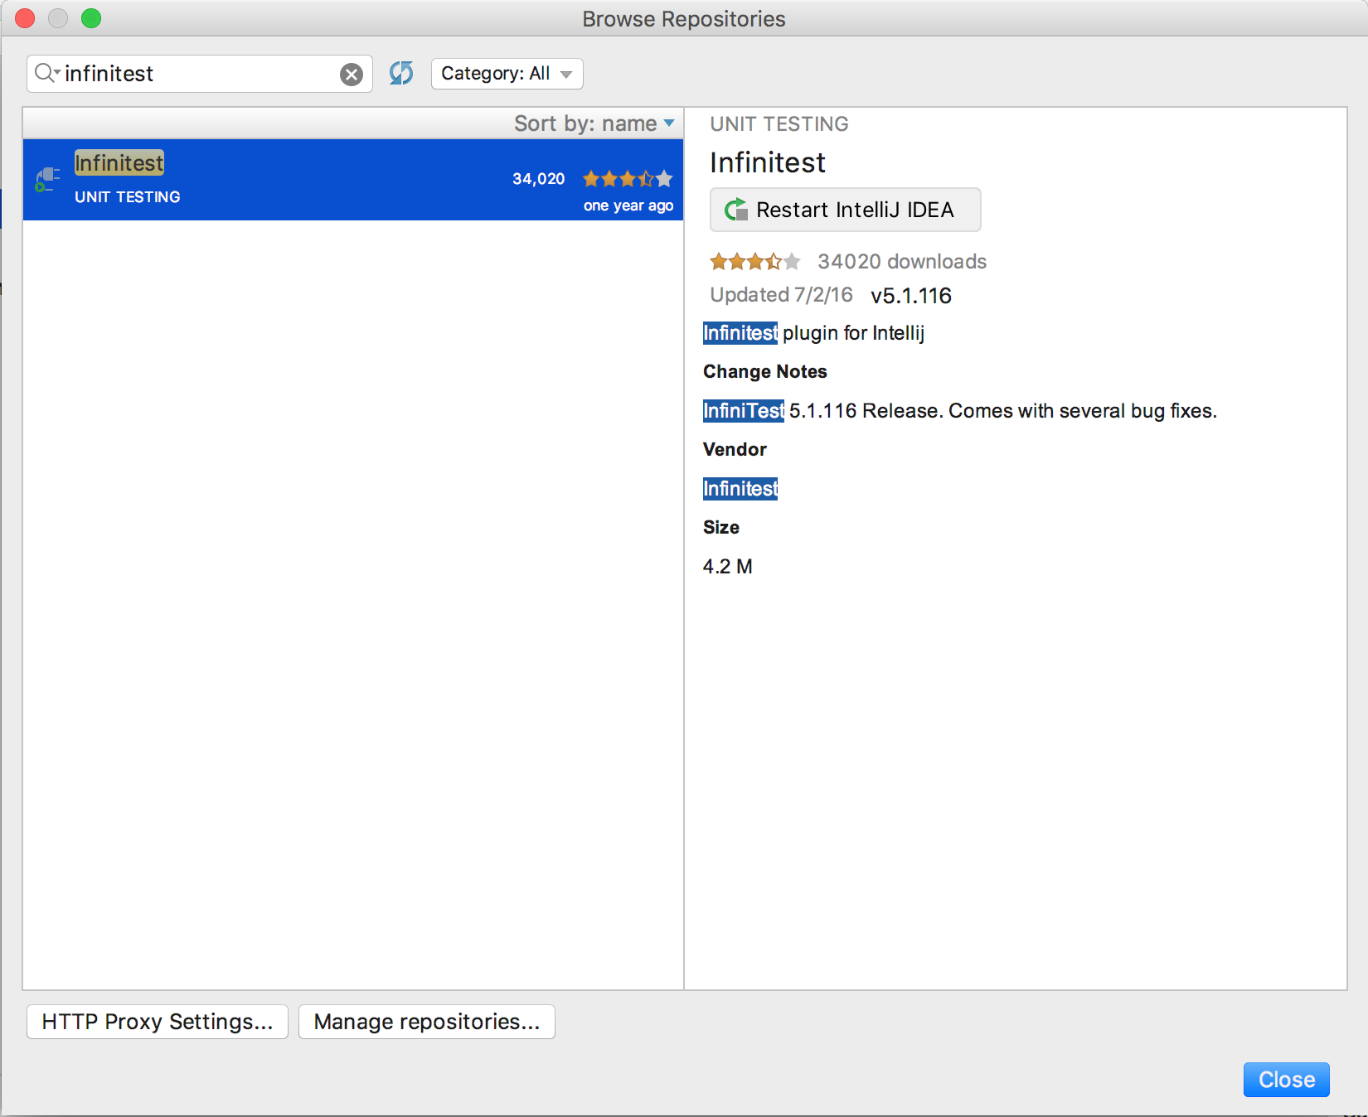The height and width of the screenshot is (1117, 1368).
Task: Click the 5.1.116 Release notes line
Action: (960, 411)
